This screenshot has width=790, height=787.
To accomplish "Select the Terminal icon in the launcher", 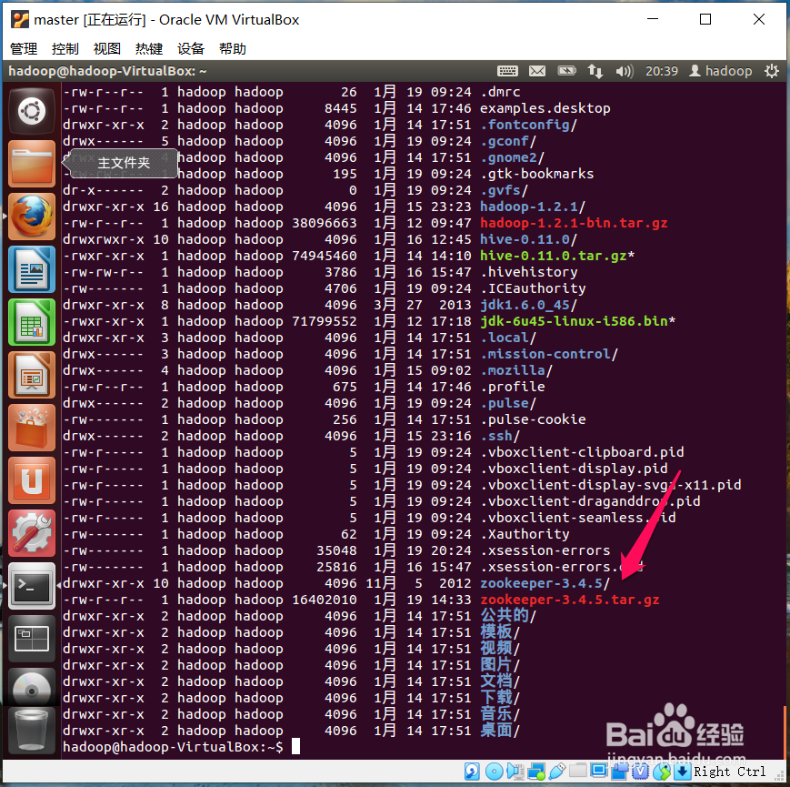I will (32, 586).
